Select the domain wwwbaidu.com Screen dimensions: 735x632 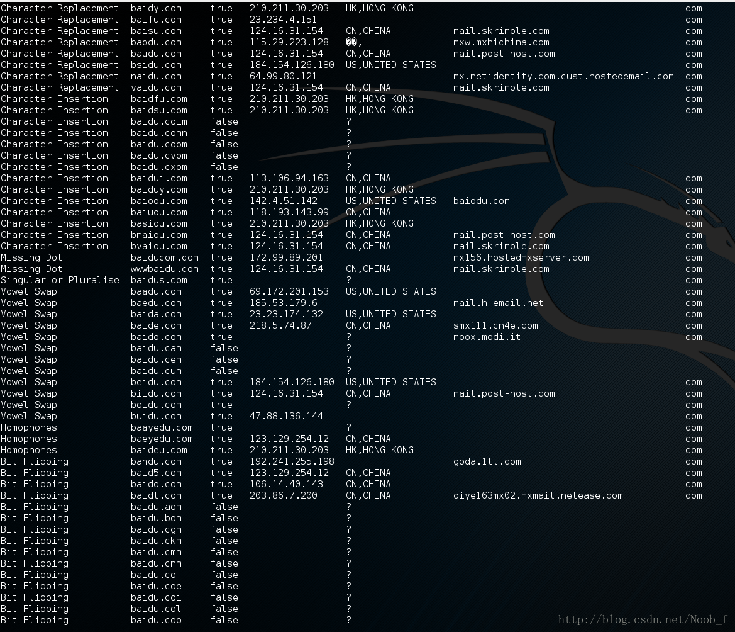[x=165, y=269]
